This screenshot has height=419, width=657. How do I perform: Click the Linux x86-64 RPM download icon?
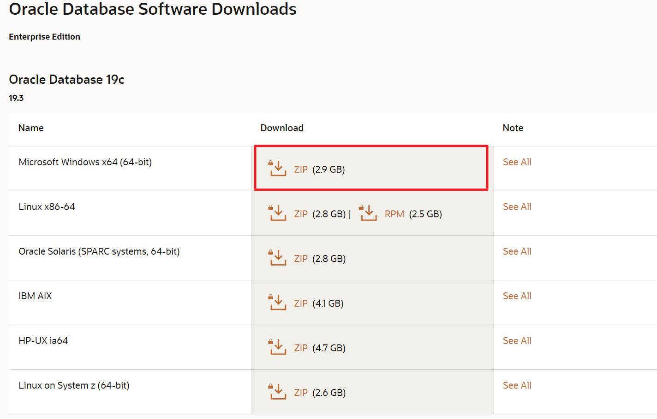pyautogui.click(x=368, y=213)
